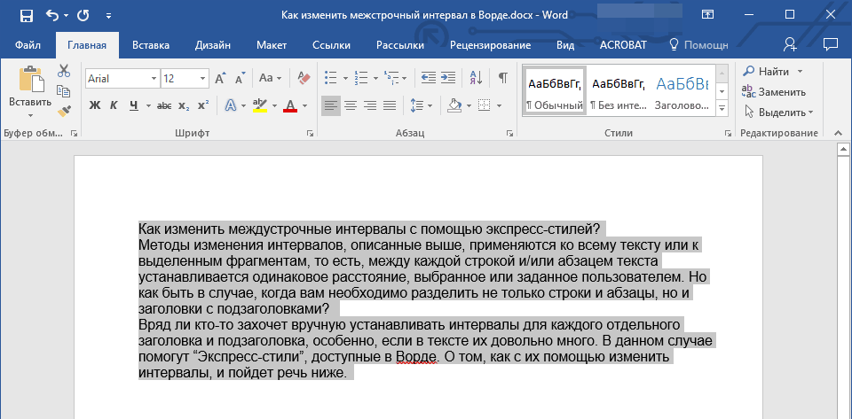This screenshot has width=852, height=419.
Task: Expand the Styles gallery list
Action: [x=722, y=108]
